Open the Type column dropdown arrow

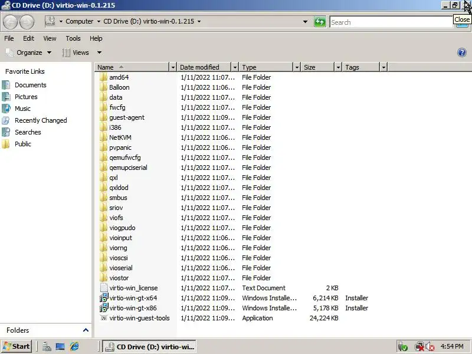297,67
